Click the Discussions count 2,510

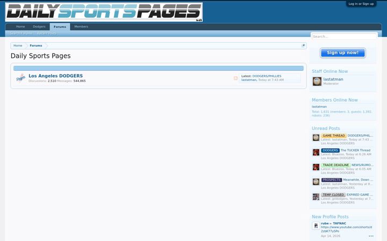tap(52, 81)
